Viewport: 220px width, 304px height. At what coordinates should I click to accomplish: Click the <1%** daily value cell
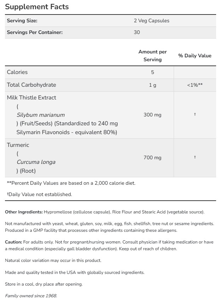tap(195, 85)
